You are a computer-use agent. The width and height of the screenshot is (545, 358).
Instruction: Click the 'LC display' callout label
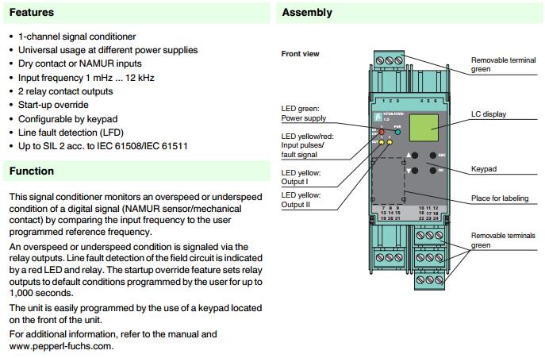pyautogui.click(x=489, y=114)
